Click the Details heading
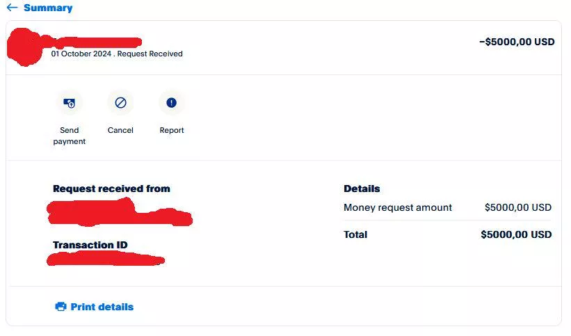The height and width of the screenshot is (336, 571). tap(362, 189)
